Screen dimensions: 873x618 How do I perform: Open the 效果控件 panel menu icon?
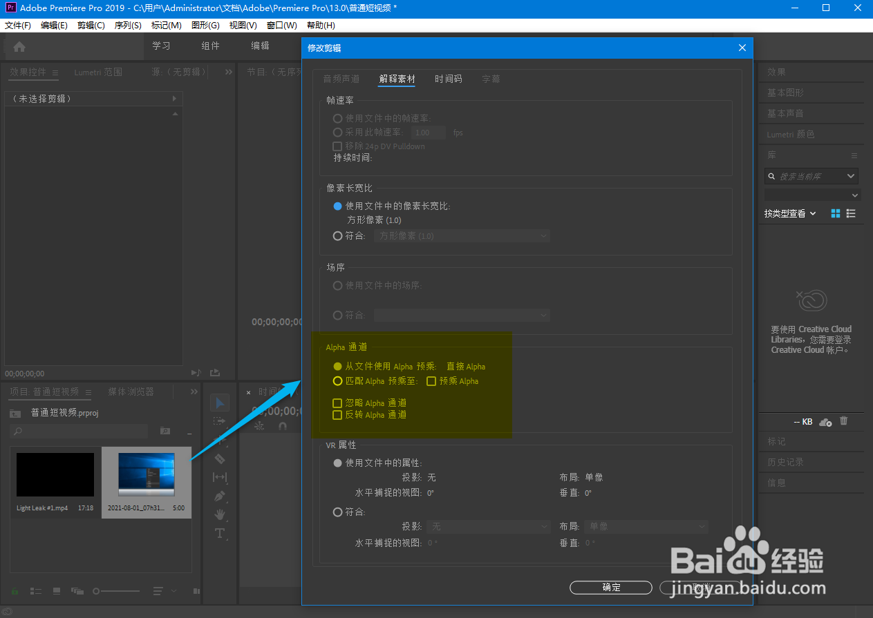[x=55, y=73]
